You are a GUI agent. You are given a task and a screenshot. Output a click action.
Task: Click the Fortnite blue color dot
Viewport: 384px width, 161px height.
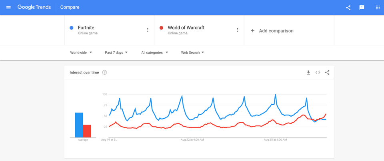(71, 28)
